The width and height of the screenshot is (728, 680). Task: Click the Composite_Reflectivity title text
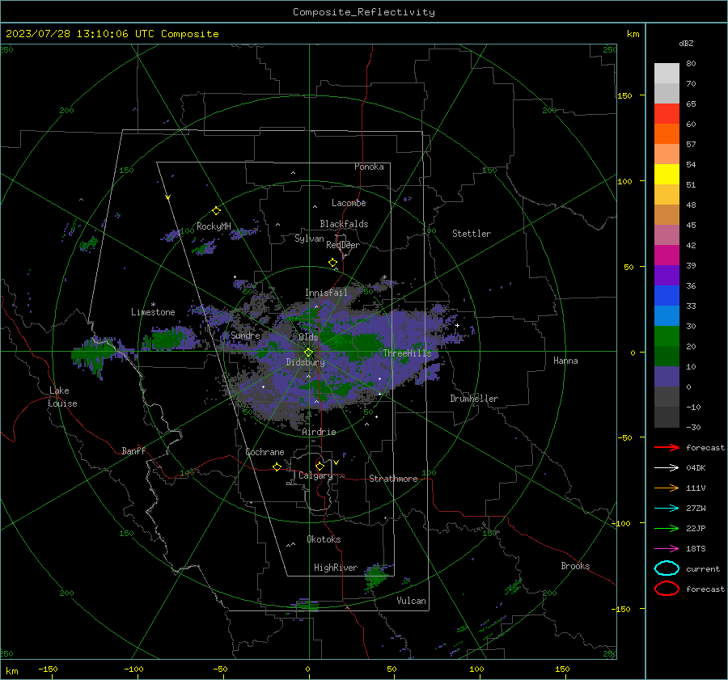click(363, 12)
